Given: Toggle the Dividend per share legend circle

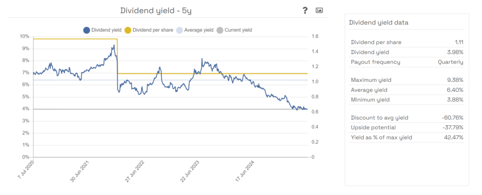Looking at the screenshot, I should point(128,30).
